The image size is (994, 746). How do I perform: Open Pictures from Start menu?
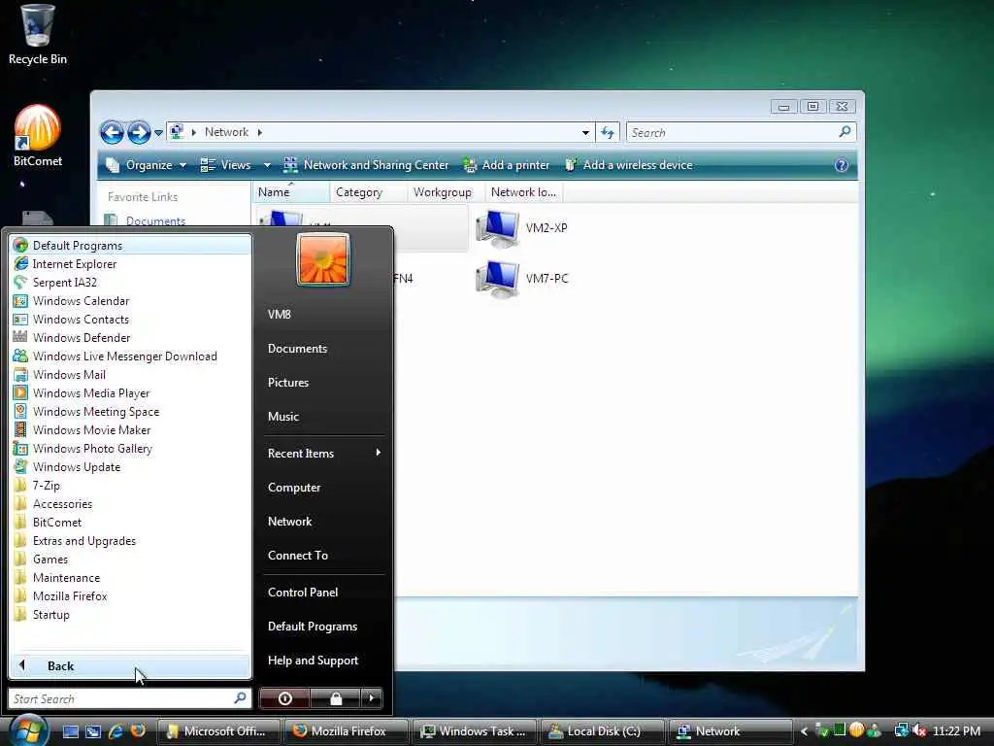pyautogui.click(x=322, y=383)
